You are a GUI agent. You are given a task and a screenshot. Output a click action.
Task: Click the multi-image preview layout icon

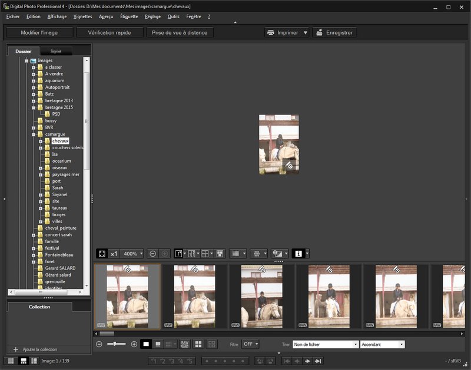220,254
